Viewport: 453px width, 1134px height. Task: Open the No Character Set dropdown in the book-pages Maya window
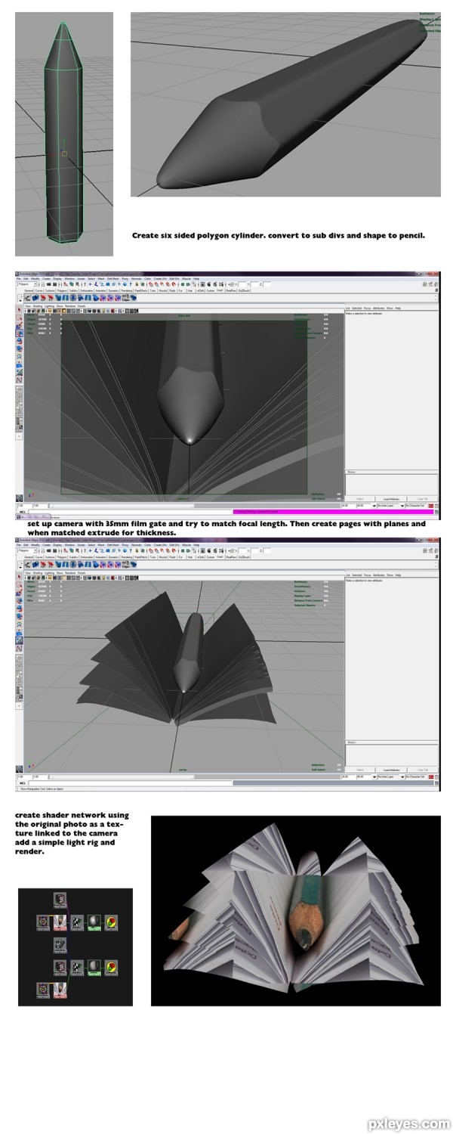416,776
